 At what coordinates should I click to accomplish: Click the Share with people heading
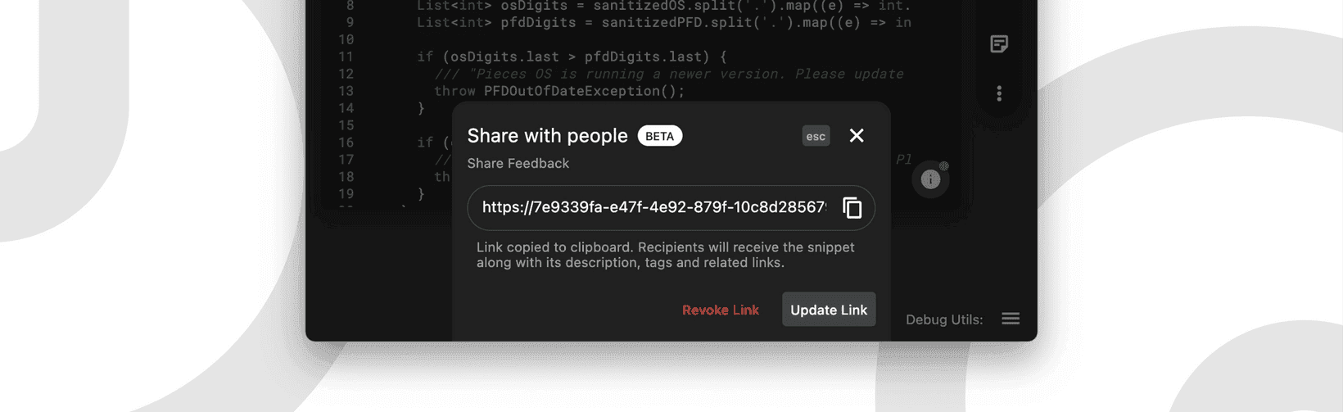point(547,136)
